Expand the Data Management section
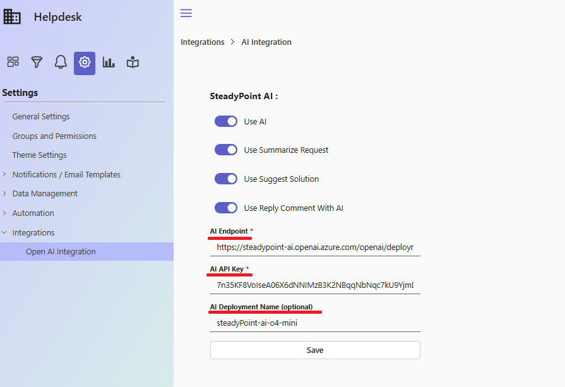This screenshot has width=565, height=387. [5, 193]
